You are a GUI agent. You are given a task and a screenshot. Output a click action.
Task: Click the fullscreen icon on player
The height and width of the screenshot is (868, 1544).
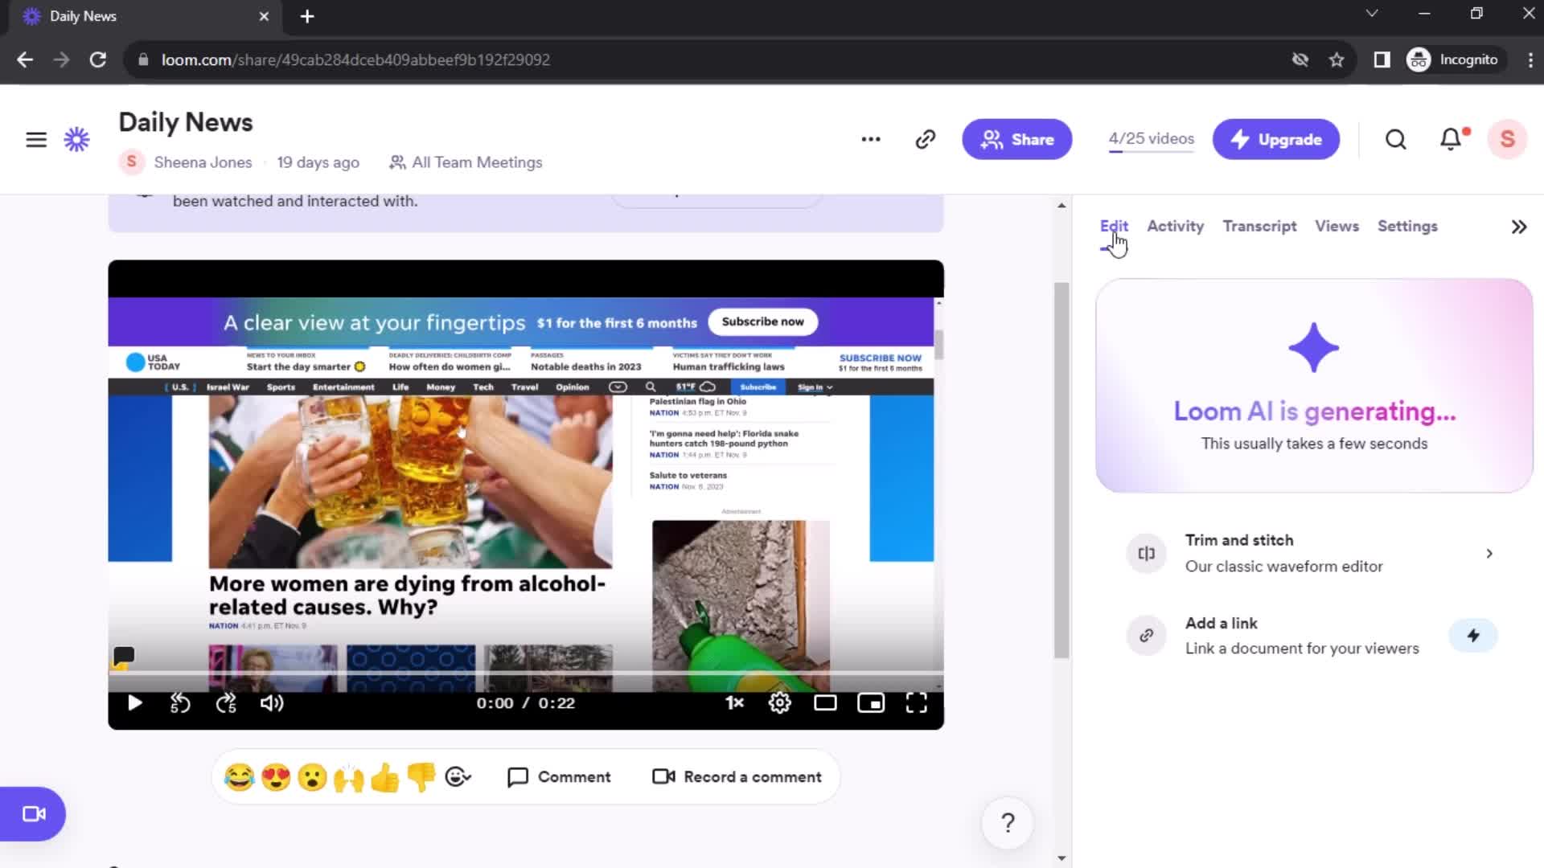[916, 702]
